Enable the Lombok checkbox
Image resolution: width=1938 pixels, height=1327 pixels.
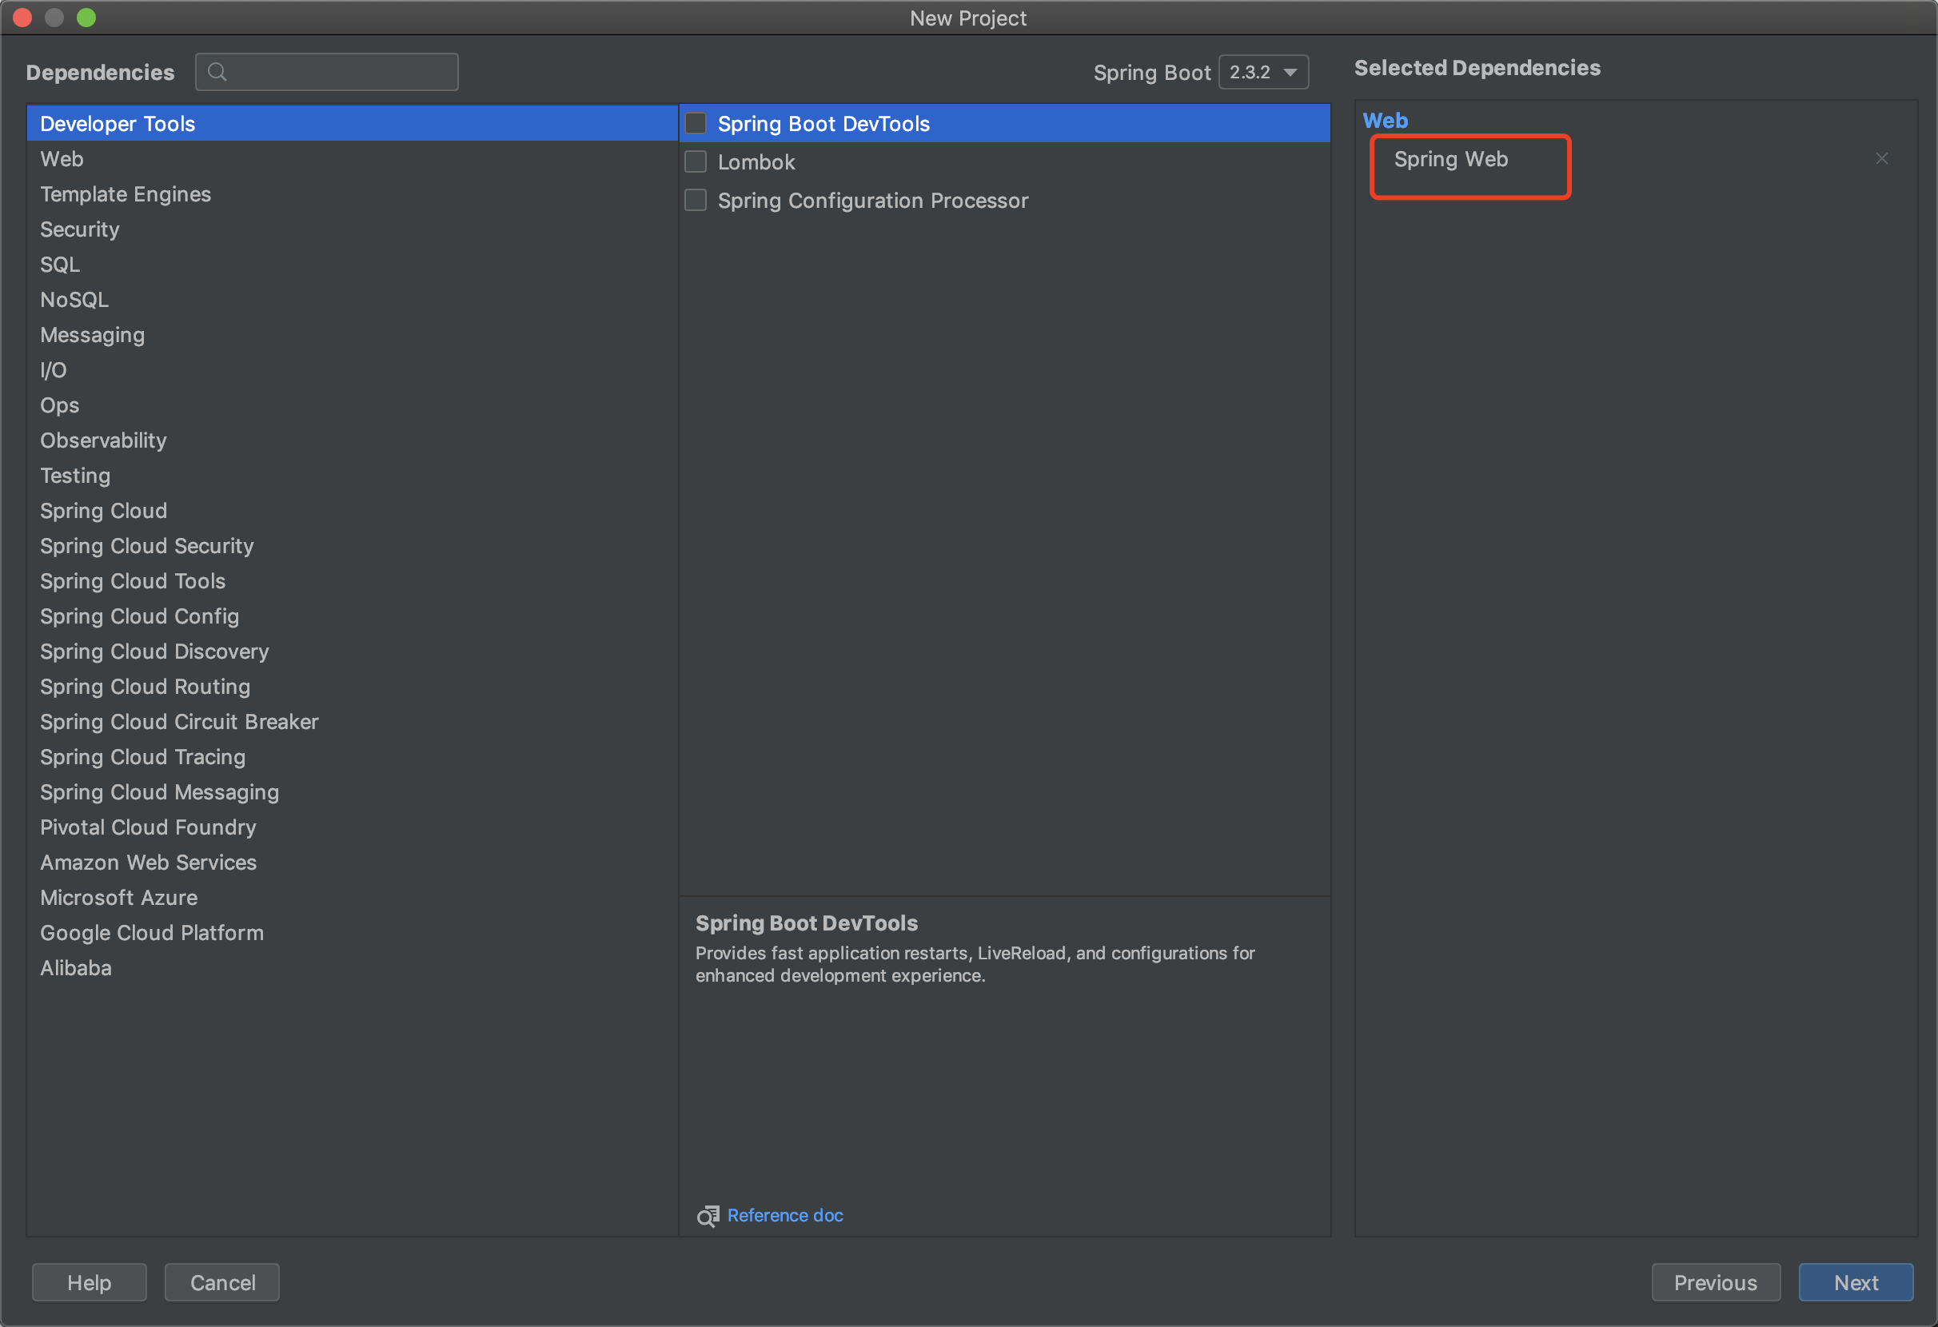(696, 161)
